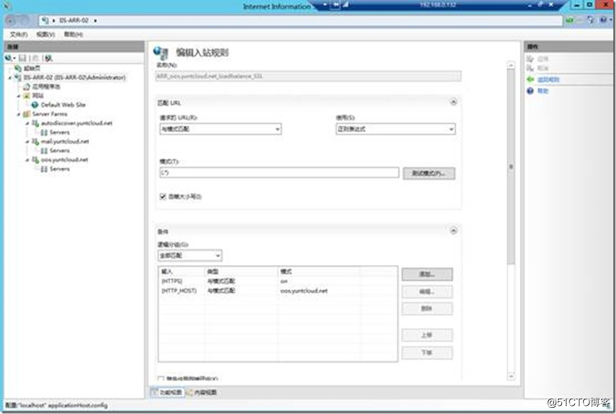Viewport: 616px width, 414px height.
Task: Click the Add condition button
Action: [427, 274]
